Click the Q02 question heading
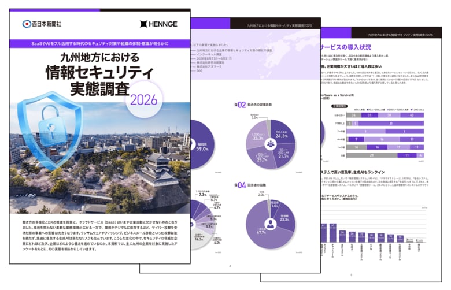Screen dimensions: 451x290 [253, 105]
